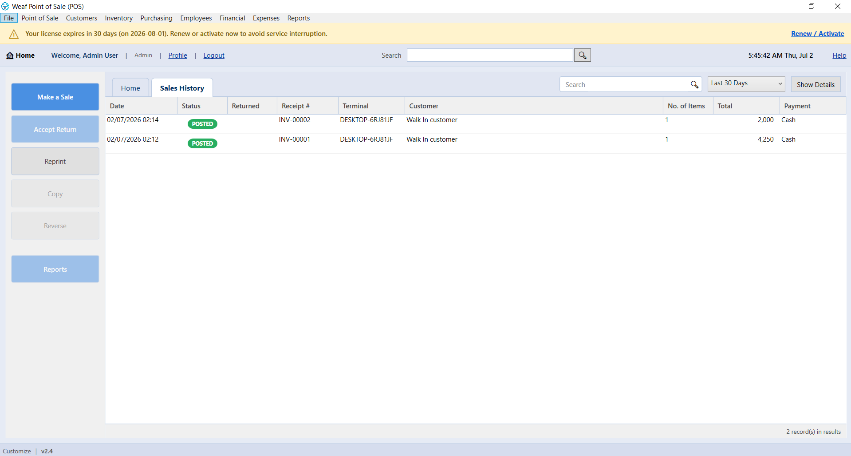Click the Sales History search magnifier icon
Image resolution: width=851 pixels, height=456 pixels.
[694, 84]
